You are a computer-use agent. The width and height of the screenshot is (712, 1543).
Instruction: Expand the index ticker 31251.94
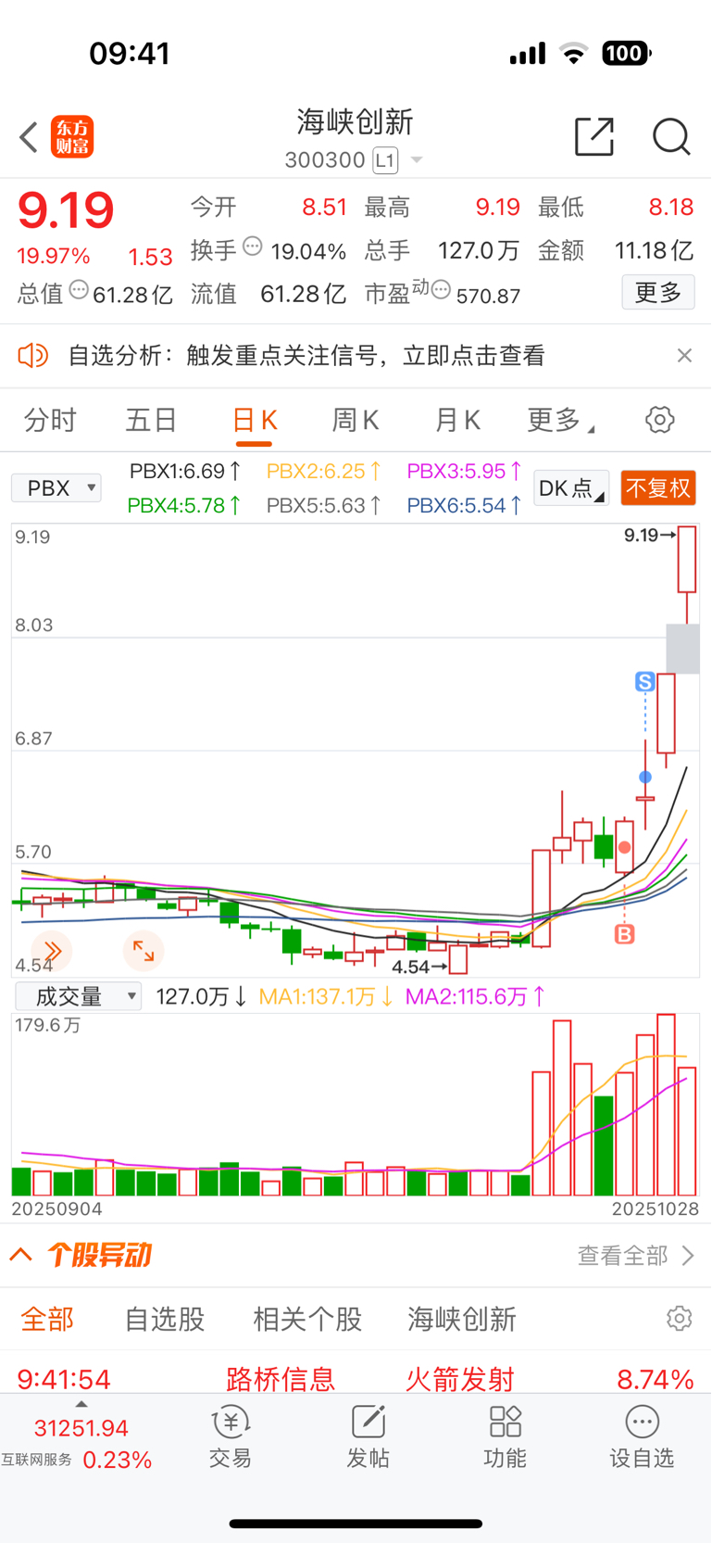point(81,1428)
